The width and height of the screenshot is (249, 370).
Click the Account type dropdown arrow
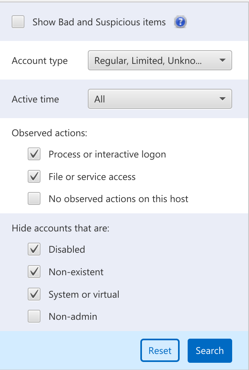coord(223,60)
